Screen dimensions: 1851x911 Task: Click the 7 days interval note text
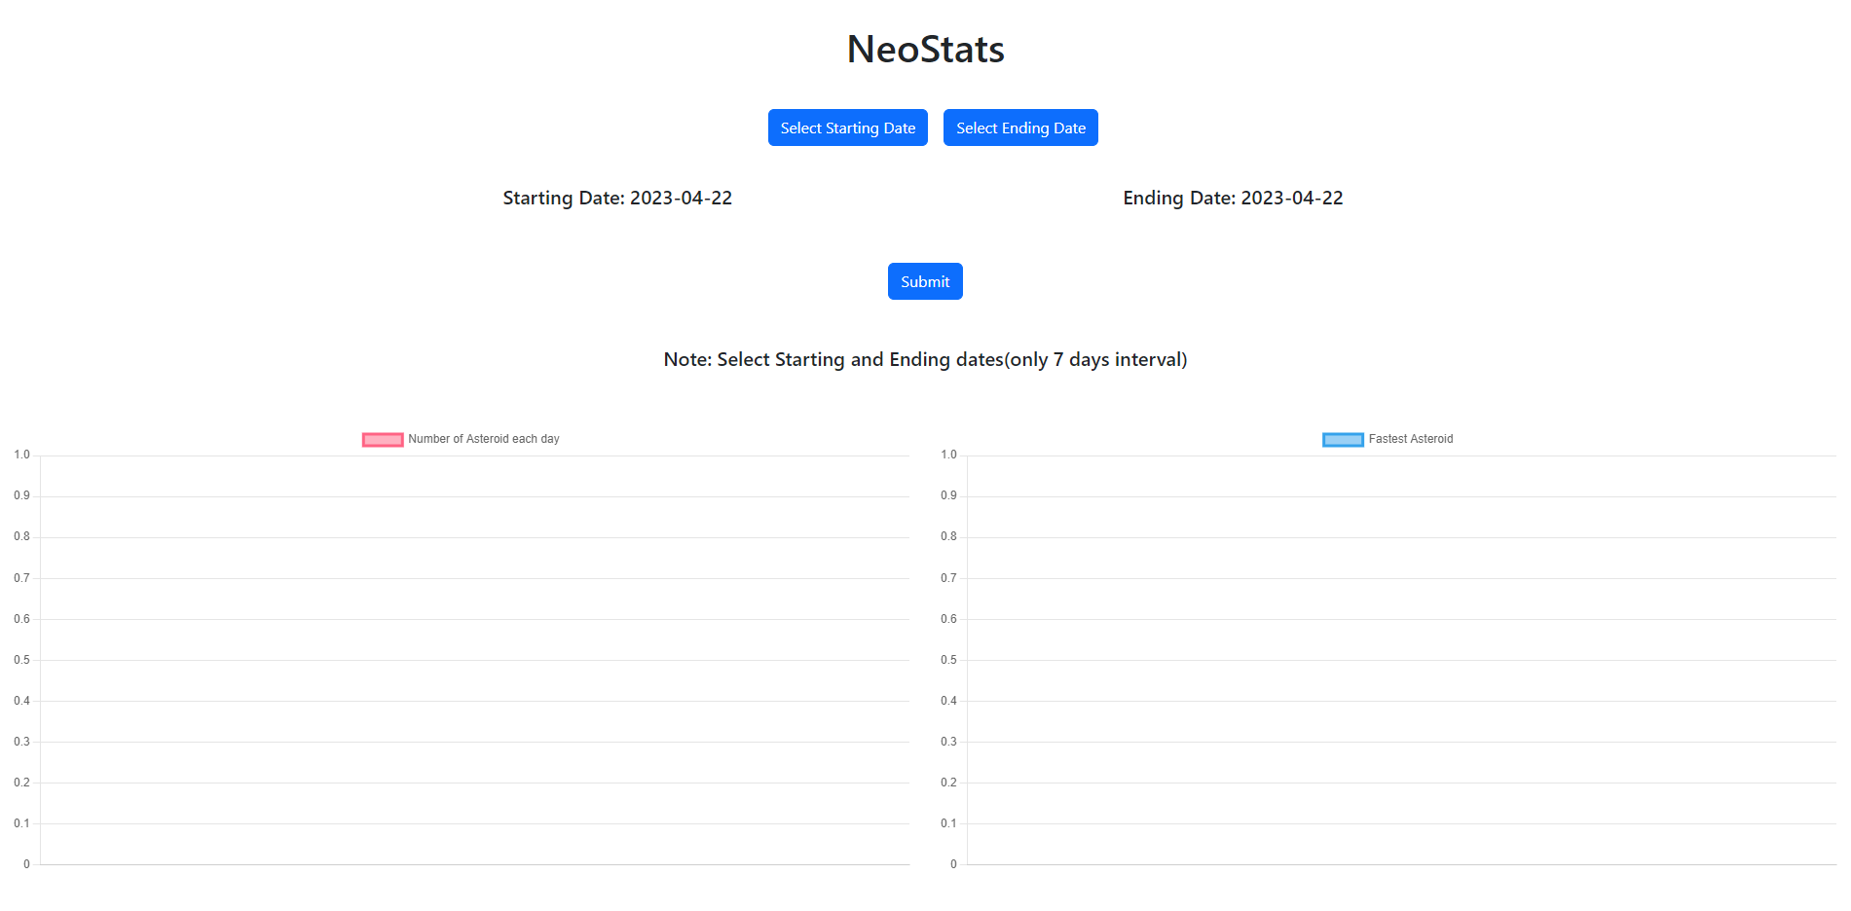(x=924, y=359)
